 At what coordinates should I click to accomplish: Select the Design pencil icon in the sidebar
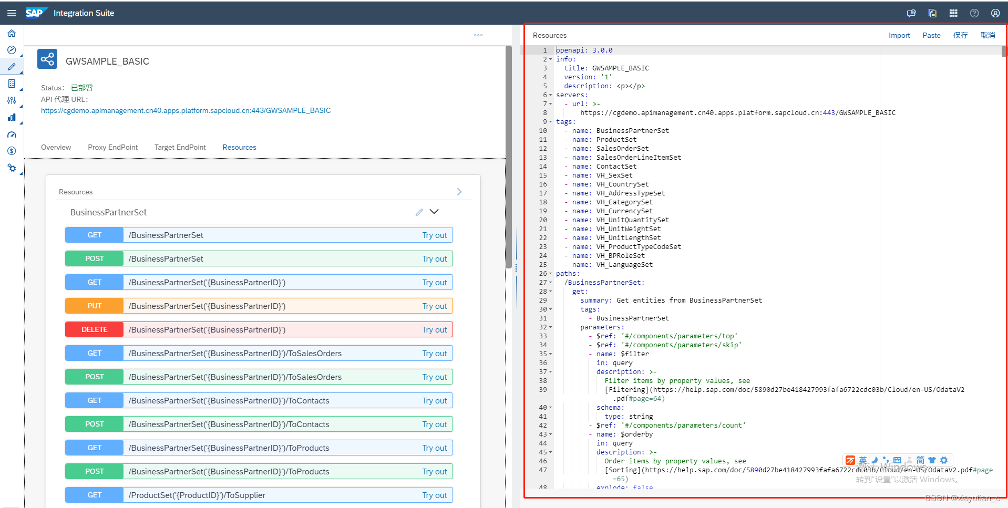point(12,67)
